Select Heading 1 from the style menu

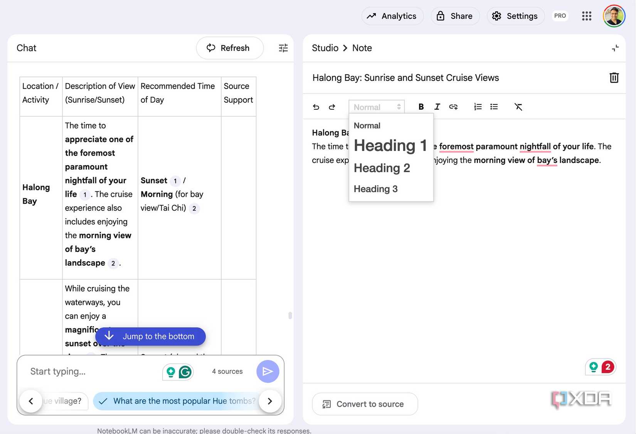(x=390, y=146)
